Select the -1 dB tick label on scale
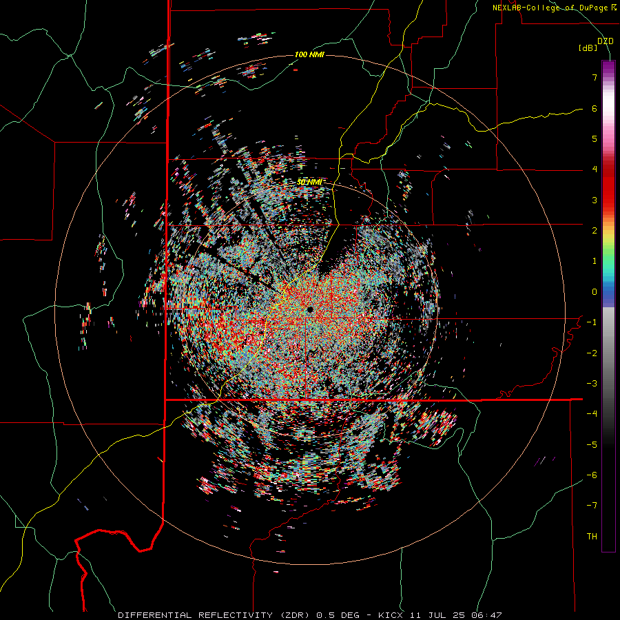 (592, 322)
